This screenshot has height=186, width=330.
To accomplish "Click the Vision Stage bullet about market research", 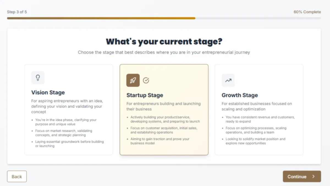I will [x=64, y=133].
